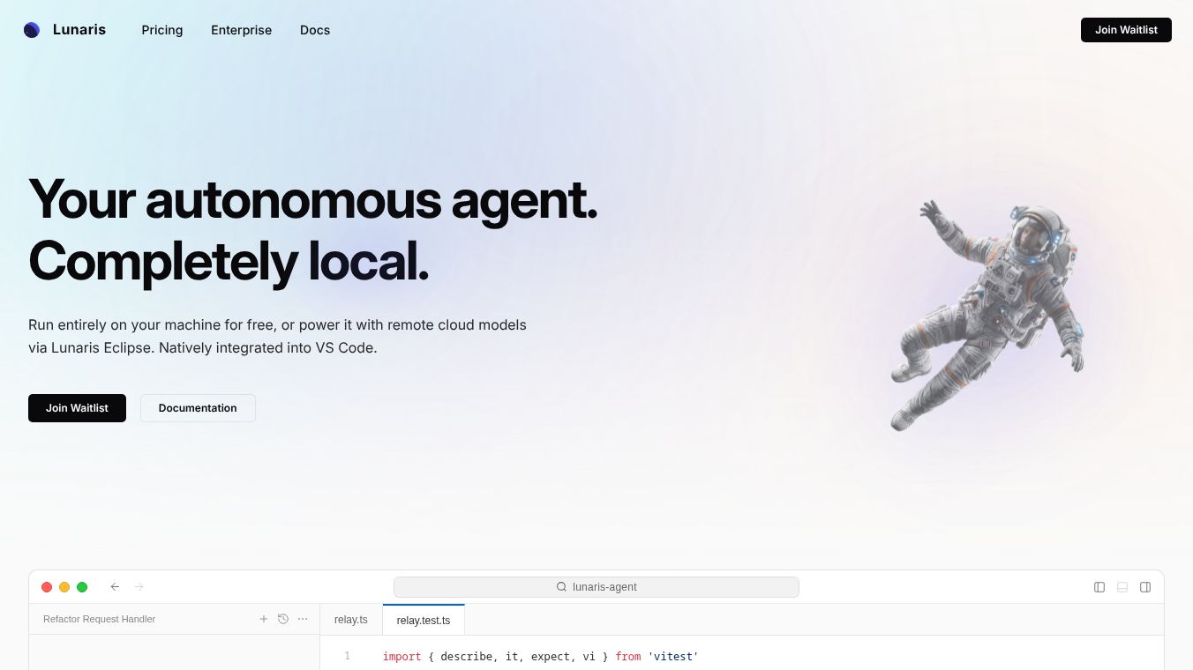Click the Lunaris moon logo icon
1193x670 pixels.
click(32, 30)
